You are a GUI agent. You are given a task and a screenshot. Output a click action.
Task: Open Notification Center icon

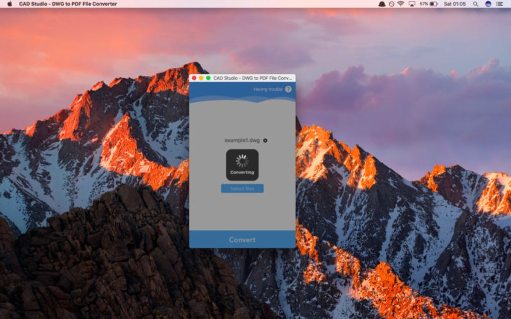click(x=500, y=5)
